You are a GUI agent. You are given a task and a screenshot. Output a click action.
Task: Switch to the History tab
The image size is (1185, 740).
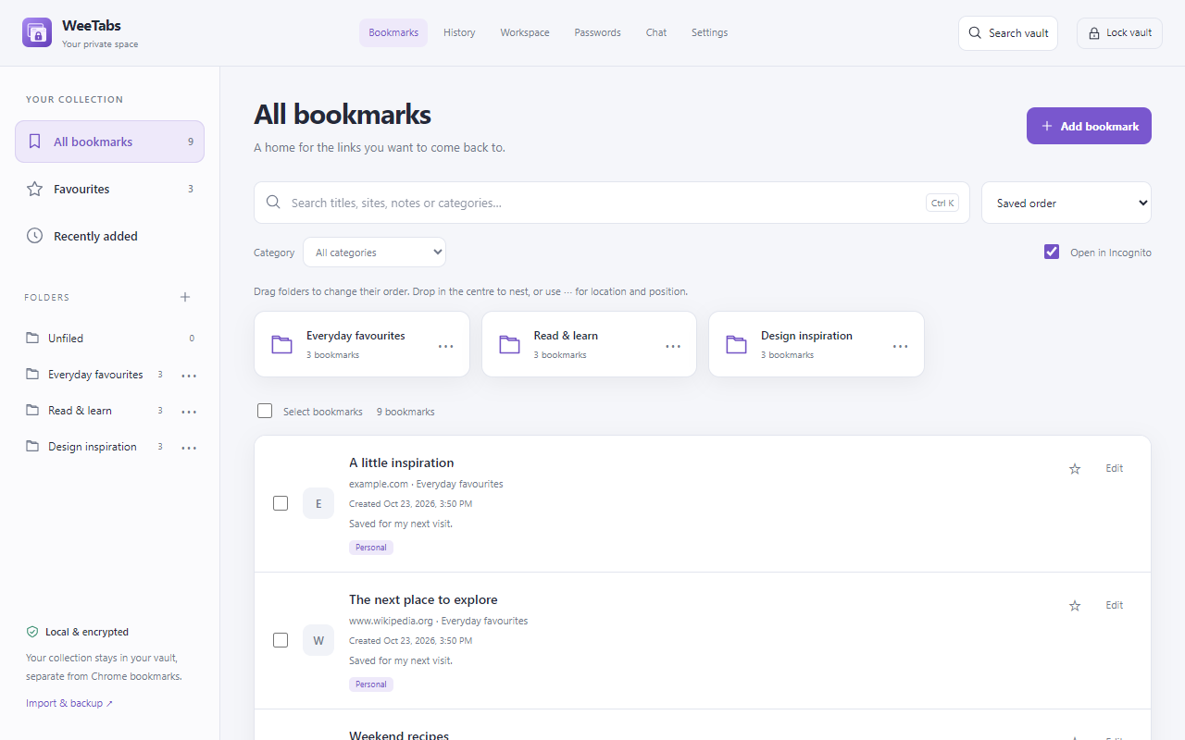point(459,32)
